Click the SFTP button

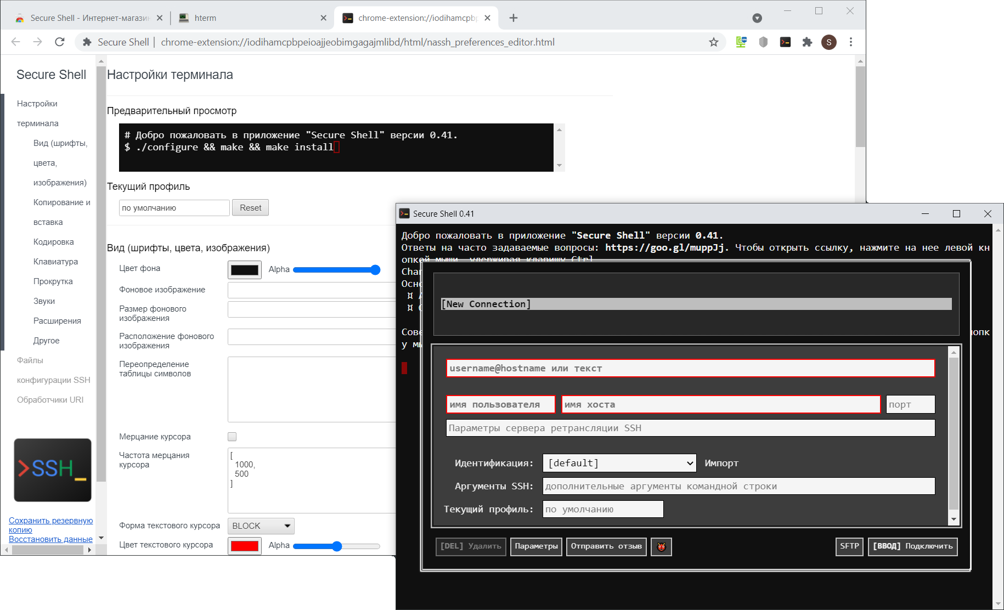(849, 546)
